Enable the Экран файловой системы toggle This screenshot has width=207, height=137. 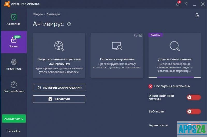tap(194, 97)
